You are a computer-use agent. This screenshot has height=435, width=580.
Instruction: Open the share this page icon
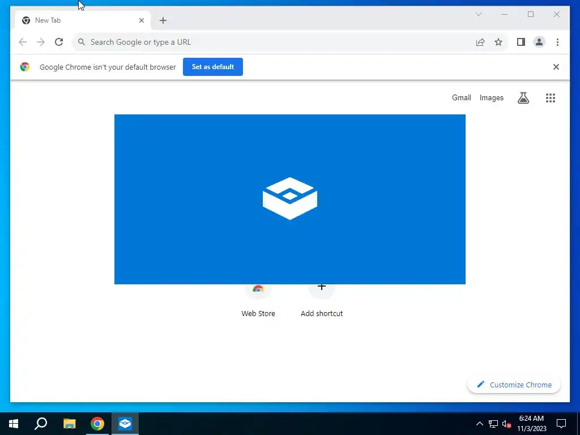click(480, 42)
